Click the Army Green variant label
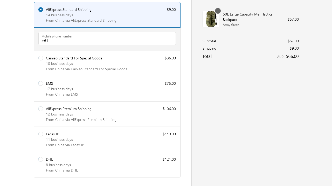The width and height of the screenshot is (332, 186). 231,25
